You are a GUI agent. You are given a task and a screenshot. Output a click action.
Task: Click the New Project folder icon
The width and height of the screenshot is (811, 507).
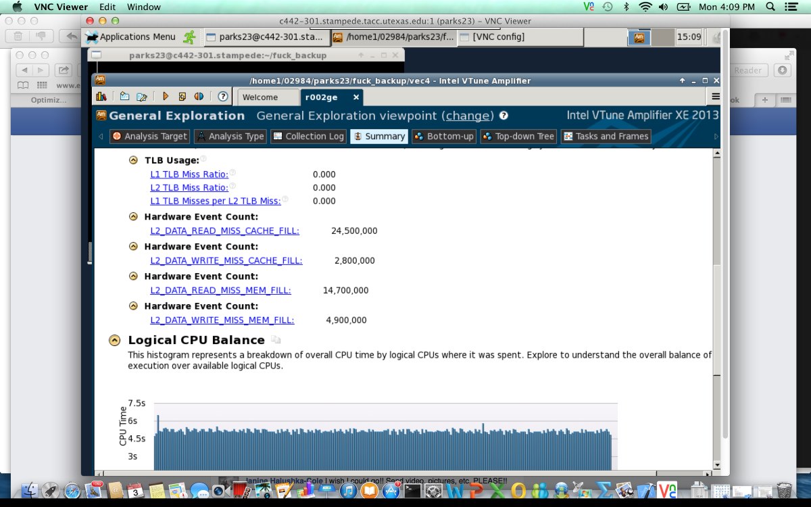tap(124, 97)
